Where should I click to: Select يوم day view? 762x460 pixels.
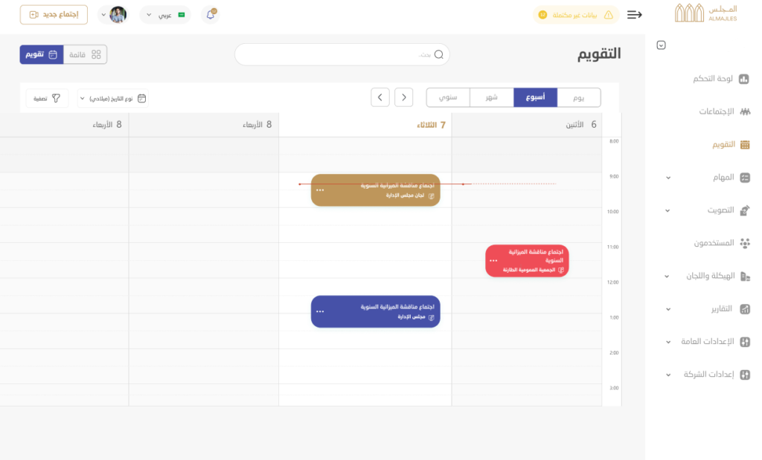click(578, 97)
